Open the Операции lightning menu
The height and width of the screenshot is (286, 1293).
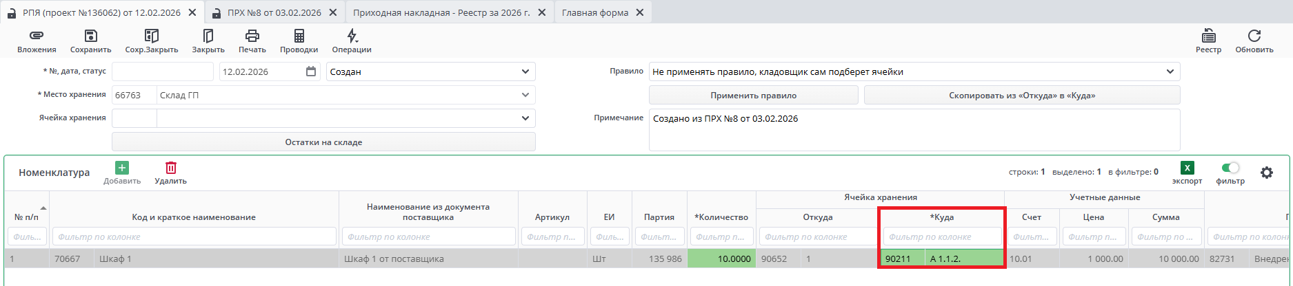click(352, 36)
